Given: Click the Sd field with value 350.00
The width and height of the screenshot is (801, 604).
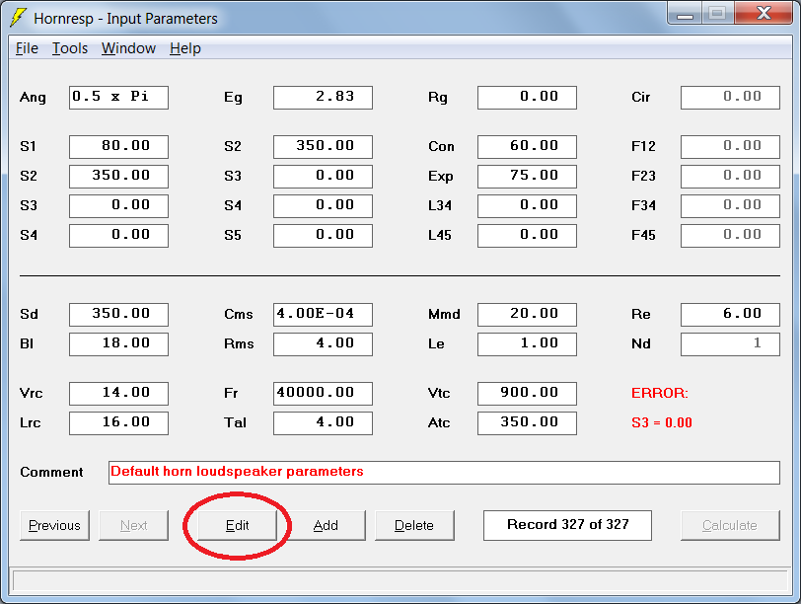Looking at the screenshot, I should point(118,314).
